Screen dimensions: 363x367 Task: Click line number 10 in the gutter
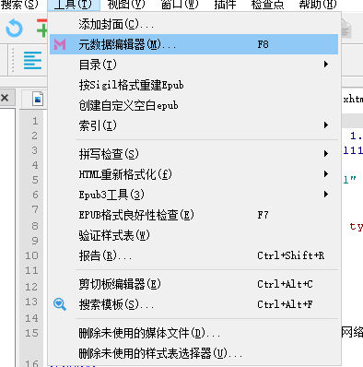(x=31, y=255)
